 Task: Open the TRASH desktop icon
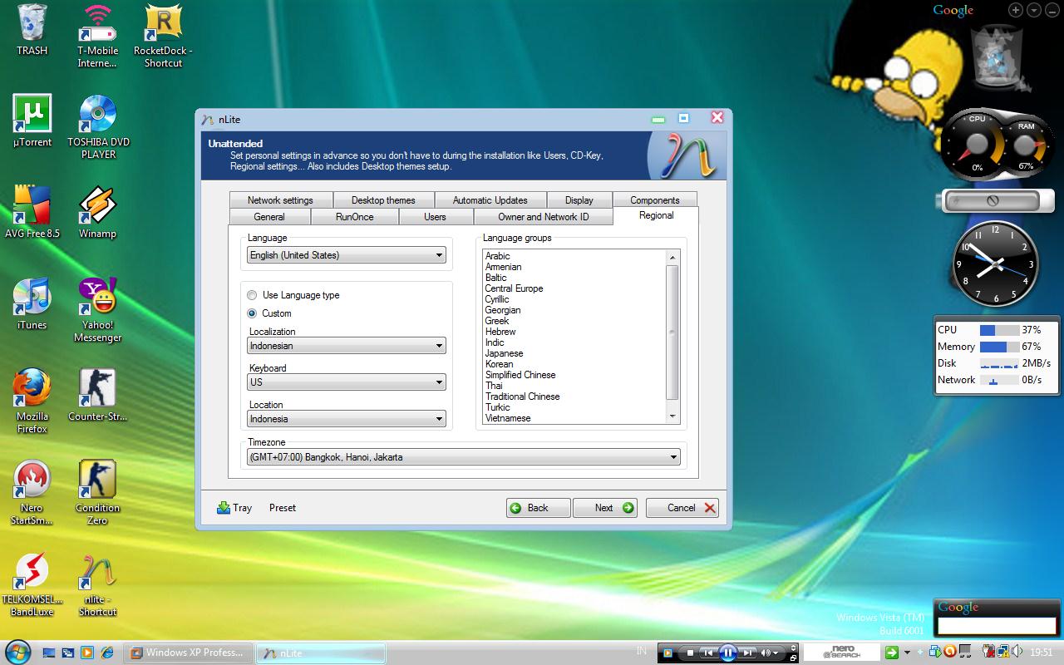tap(32, 29)
